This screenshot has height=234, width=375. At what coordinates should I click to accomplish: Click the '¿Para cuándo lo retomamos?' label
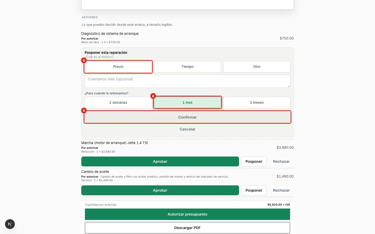(x=107, y=93)
